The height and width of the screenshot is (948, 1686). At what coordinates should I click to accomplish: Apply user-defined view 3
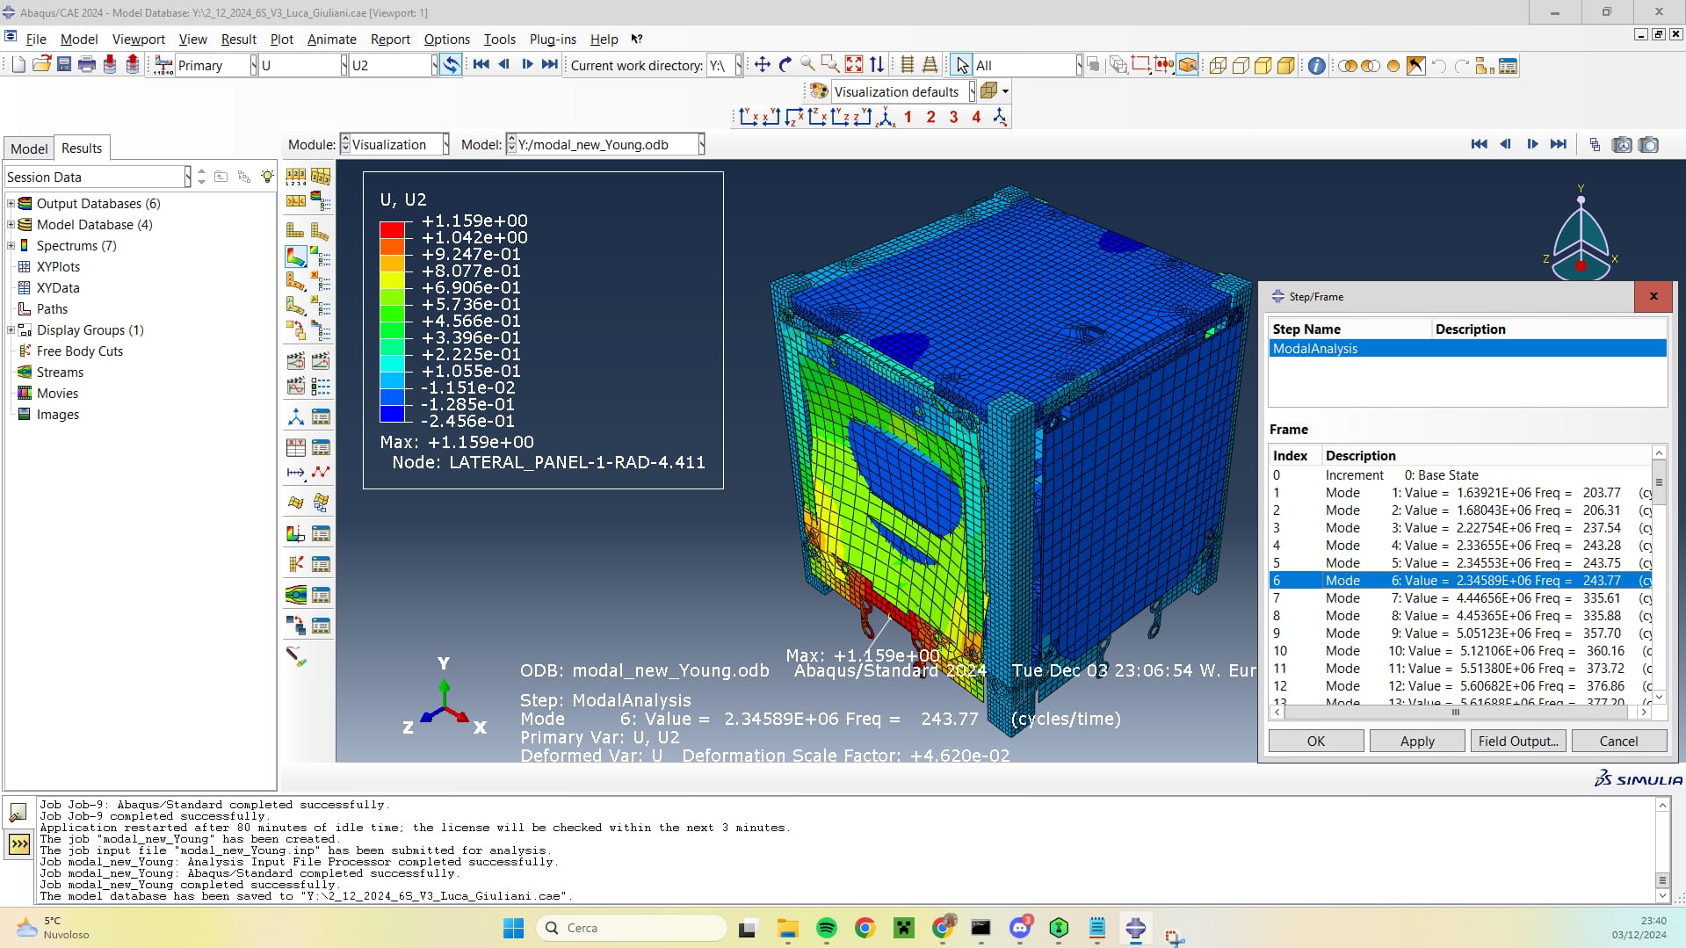pyautogui.click(x=953, y=117)
